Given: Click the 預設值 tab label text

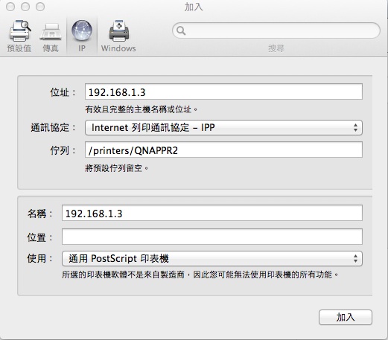Looking at the screenshot, I should (19, 48).
